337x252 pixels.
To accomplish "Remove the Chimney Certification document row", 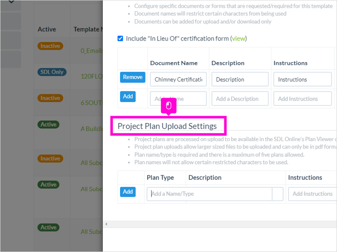I will point(133,77).
